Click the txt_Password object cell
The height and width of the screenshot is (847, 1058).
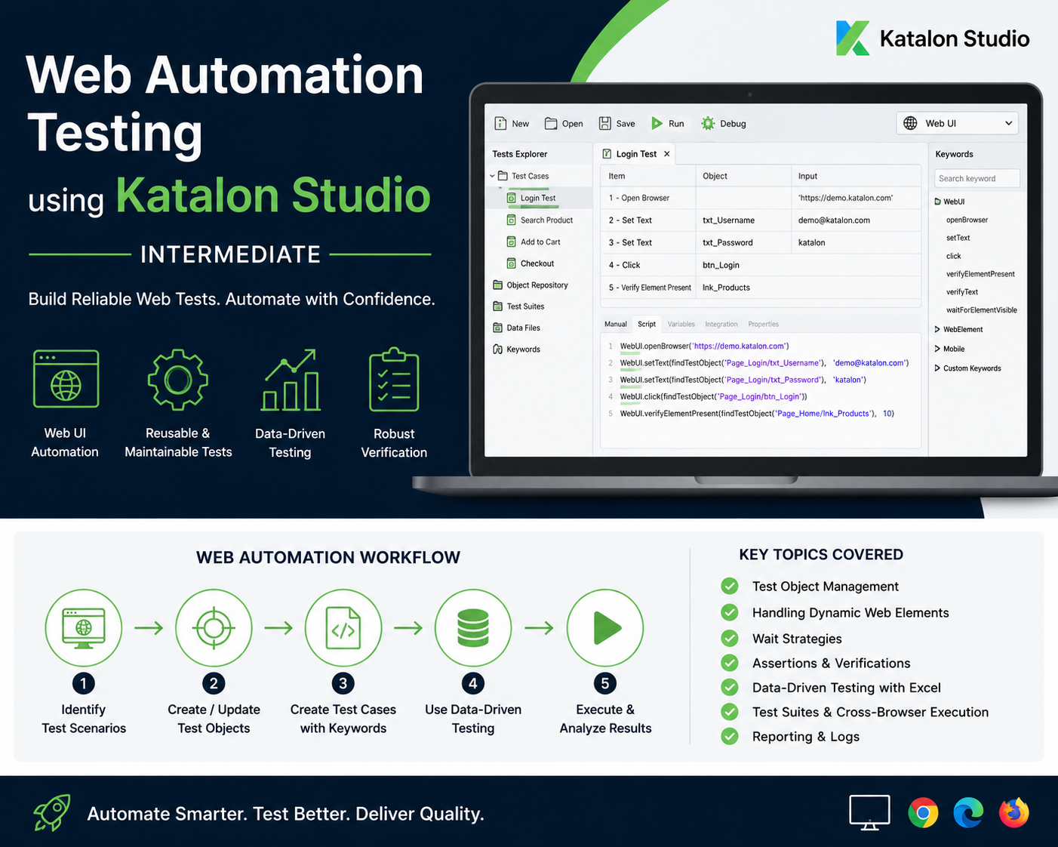click(x=743, y=242)
